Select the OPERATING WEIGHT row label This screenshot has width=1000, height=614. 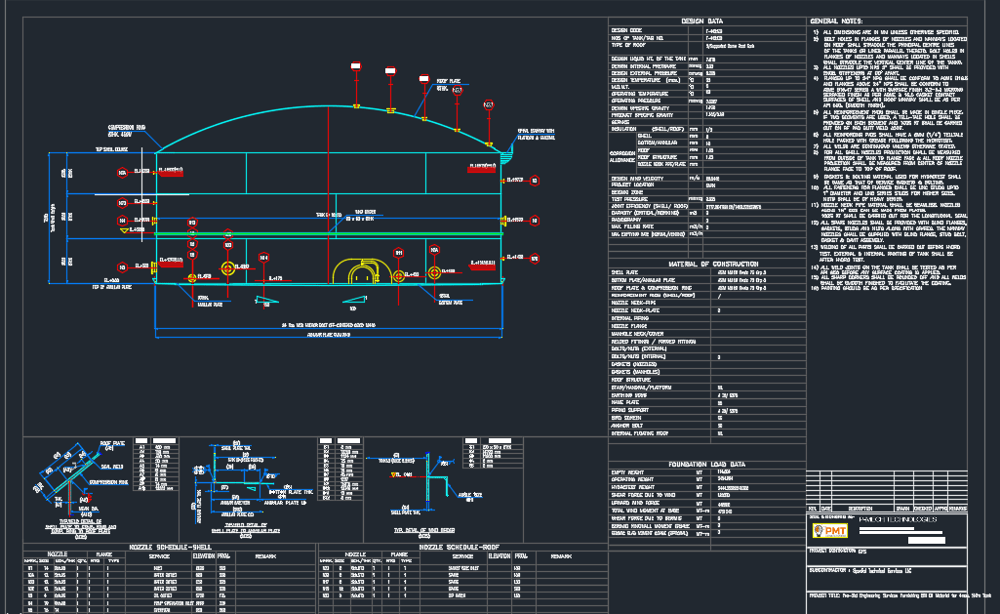click(632, 479)
